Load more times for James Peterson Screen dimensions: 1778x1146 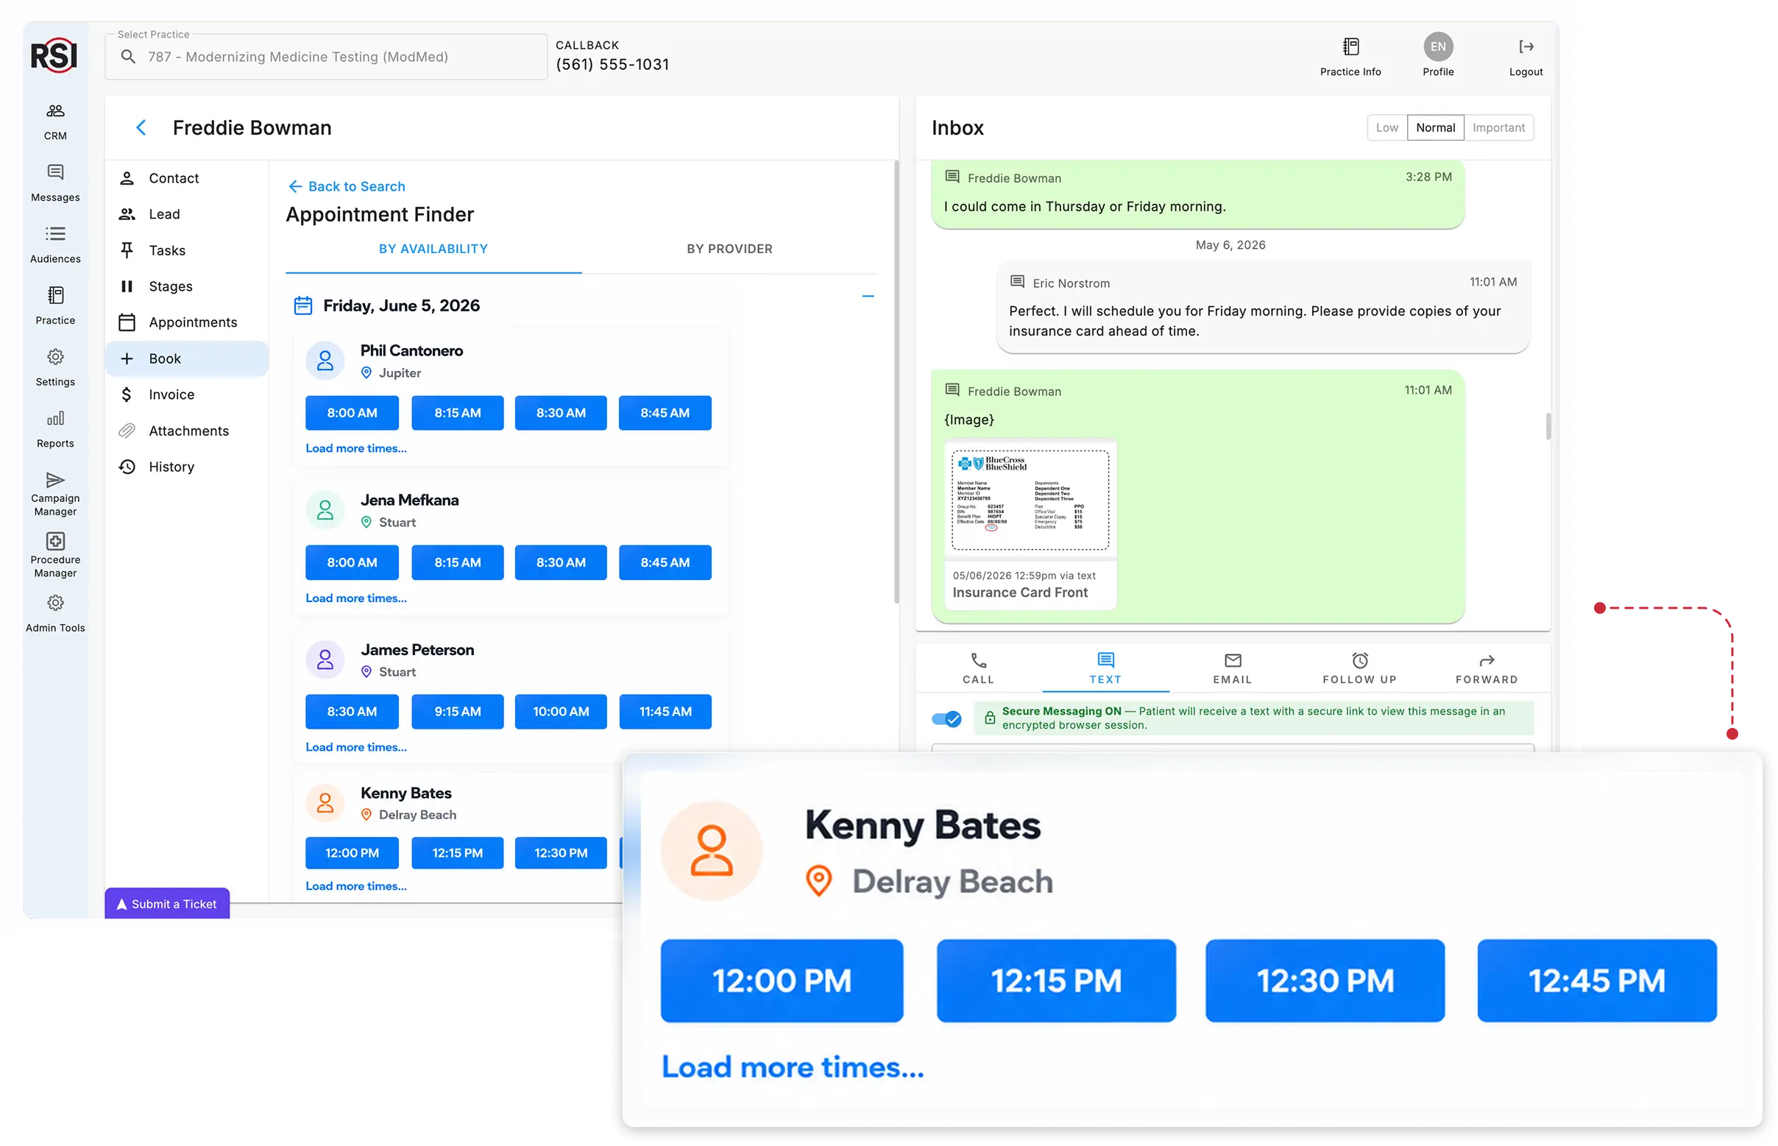click(355, 747)
